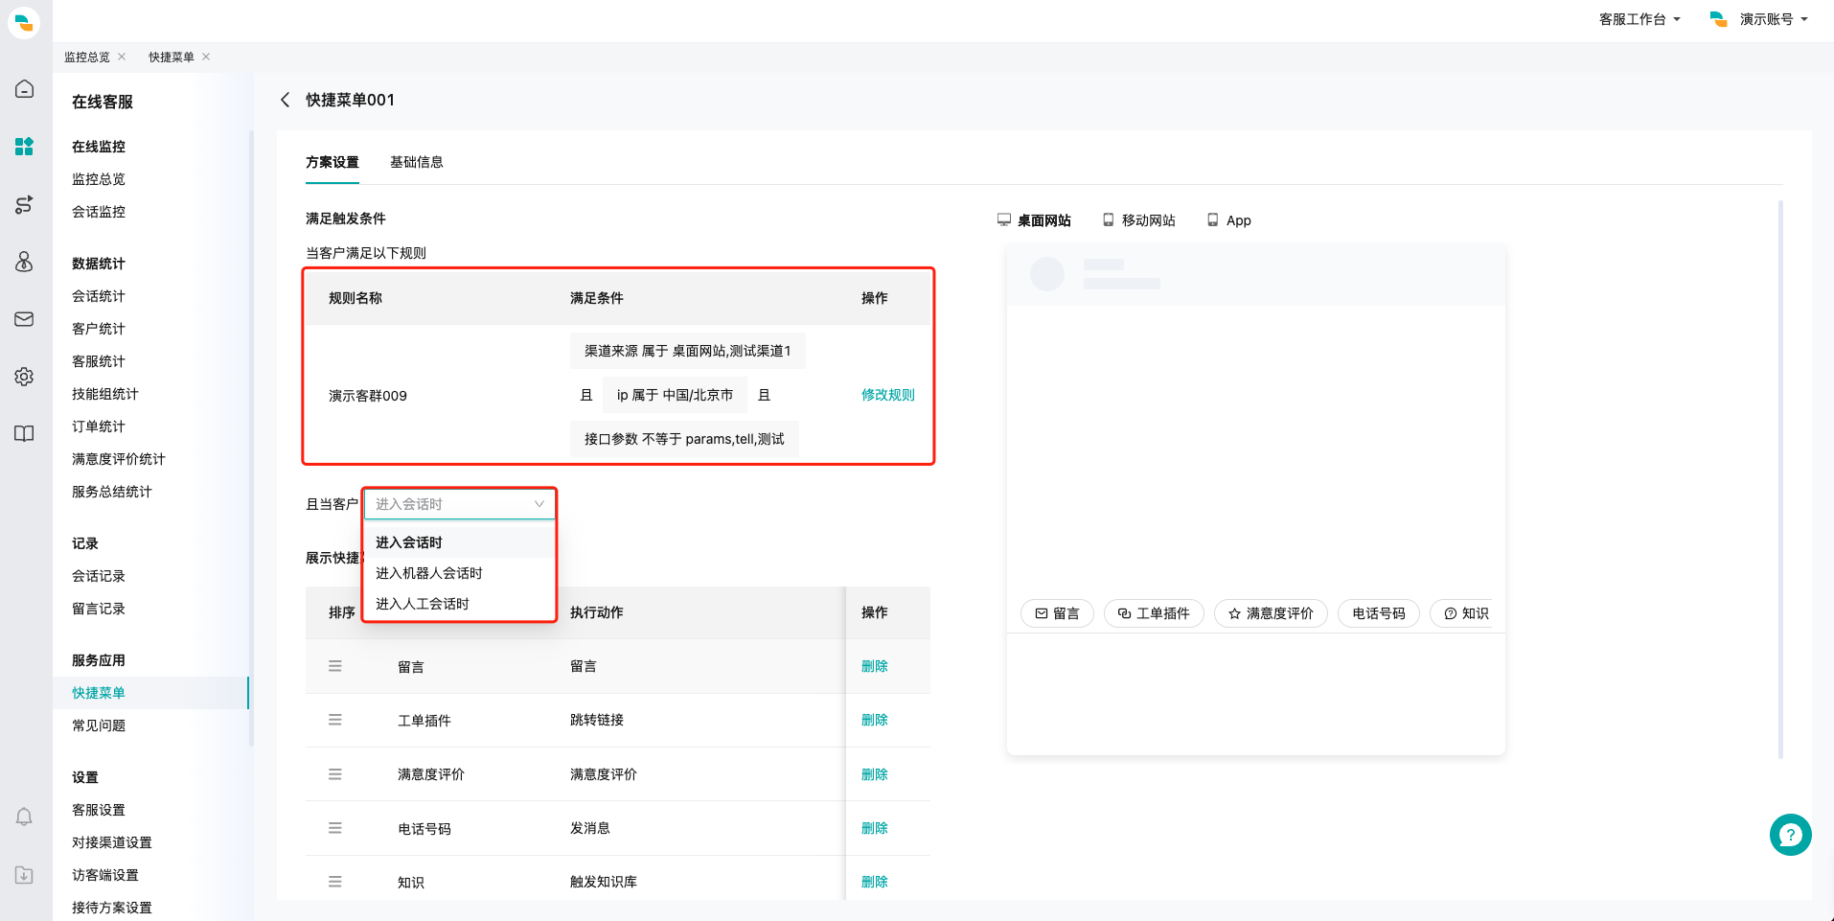Screen dimensions: 1834x921
Task: Open the mail envelope icon in sidebar
Action: pyautogui.click(x=25, y=319)
